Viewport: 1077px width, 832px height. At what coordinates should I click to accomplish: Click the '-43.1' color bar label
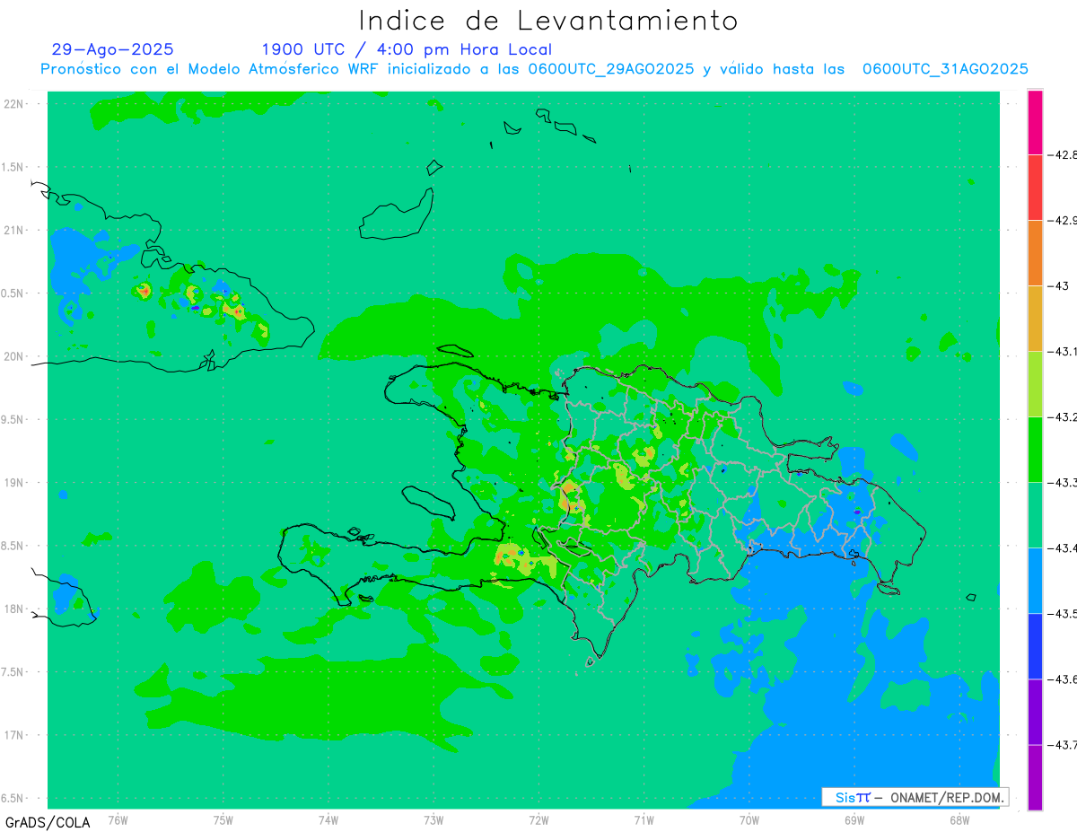point(1063,352)
